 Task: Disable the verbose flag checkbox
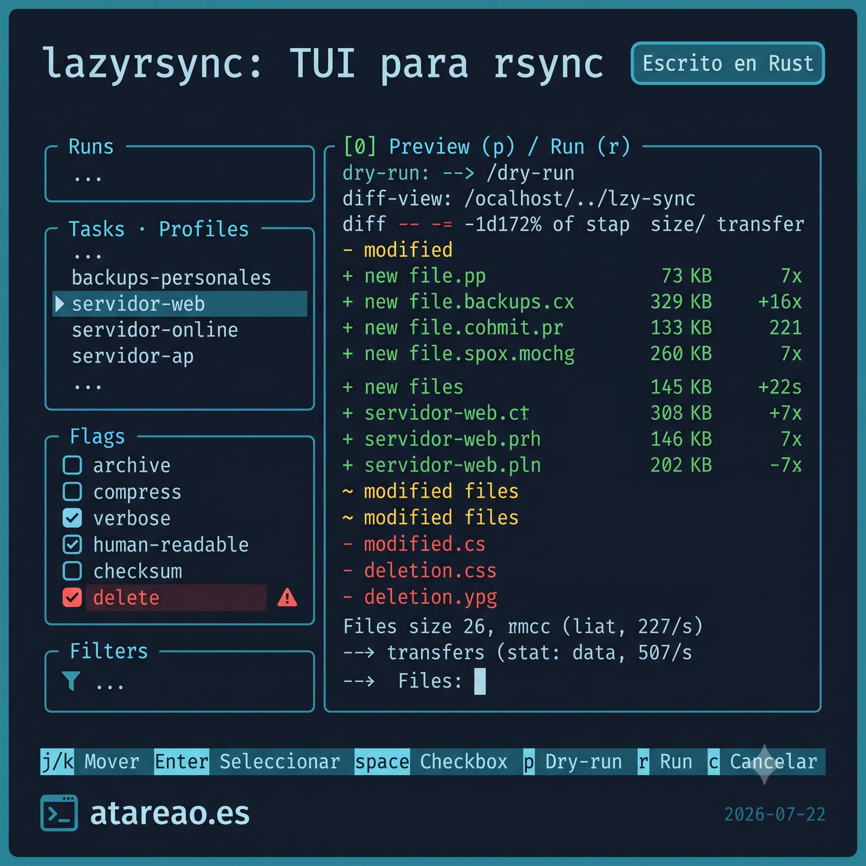pyautogui.click(x=72, y=518)
